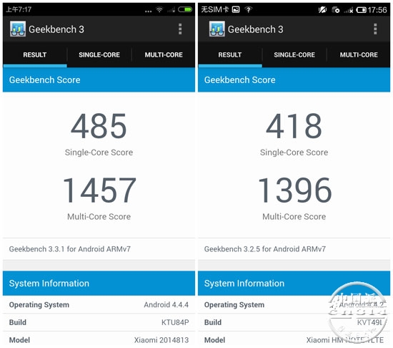Tap Geekbench 3.2.5 for Android ARMv7 text
The image size is (393, 348).
265,249
